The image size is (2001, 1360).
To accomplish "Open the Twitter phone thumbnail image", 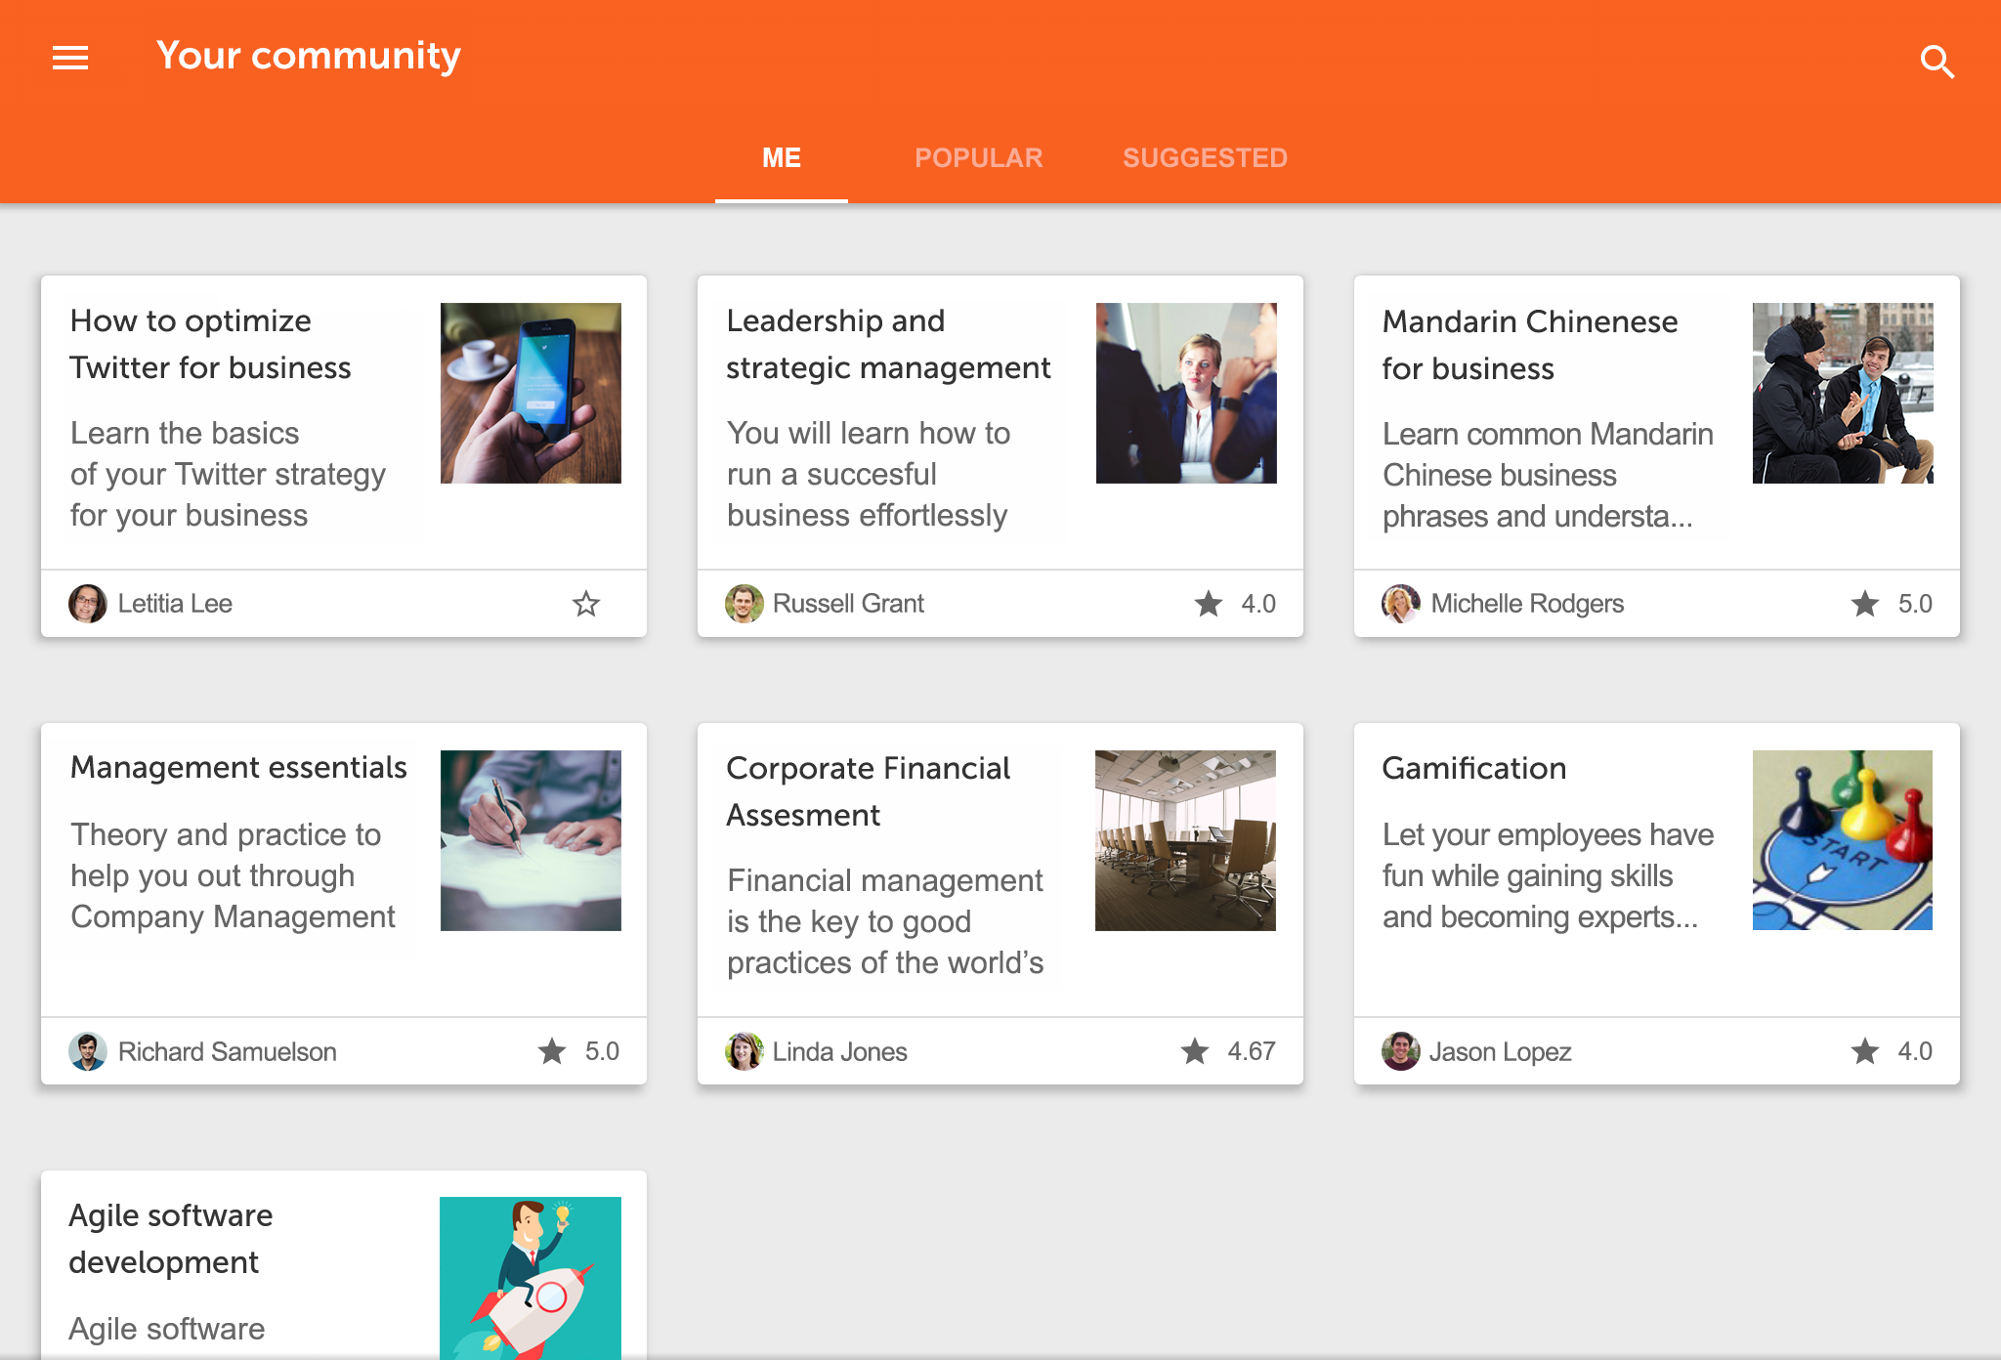I will (531, 393).
